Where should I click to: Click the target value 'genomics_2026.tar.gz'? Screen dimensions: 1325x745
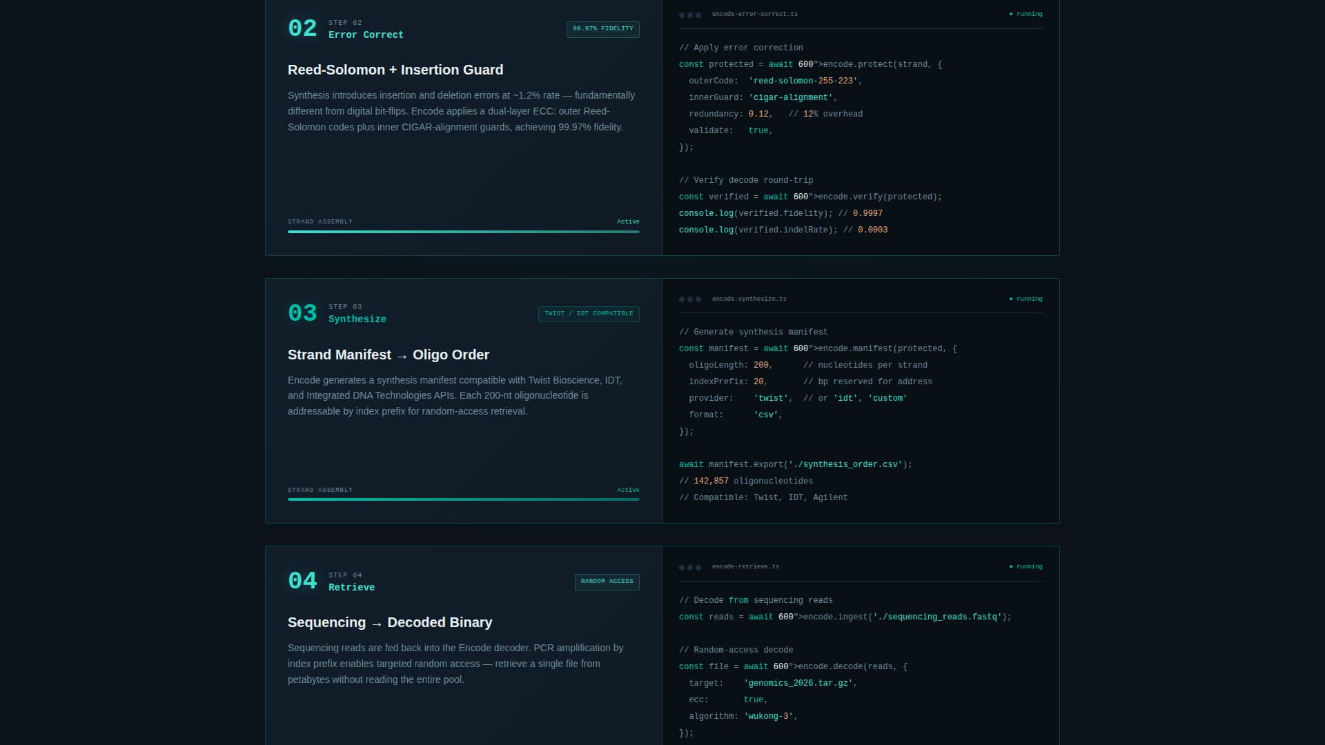point(798,683)
